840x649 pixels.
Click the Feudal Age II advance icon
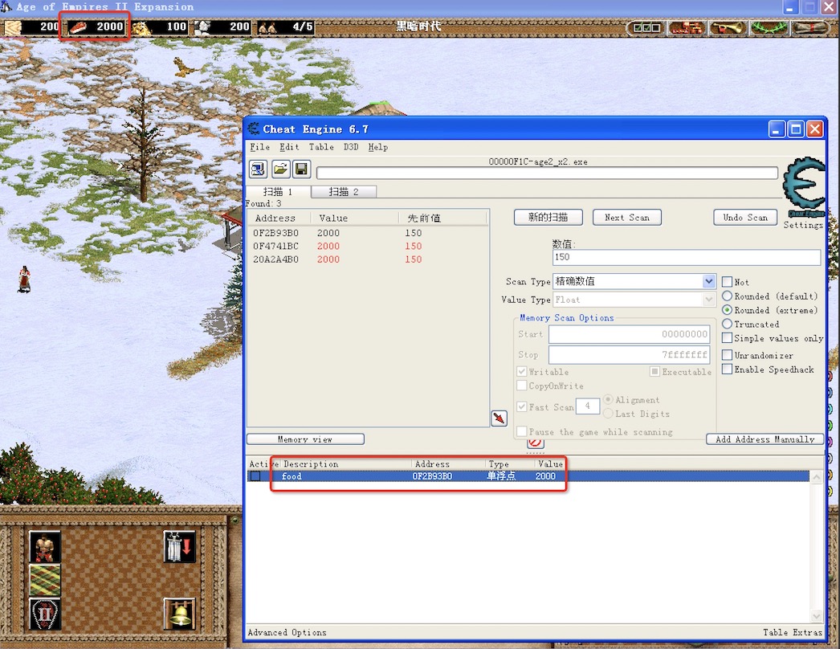(44, 614)
